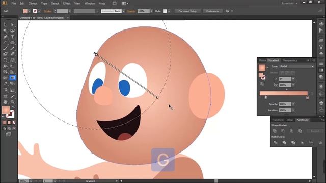Click the Unite shape mode icon
This screenshot has width=326, height=183.
point(275,131)
